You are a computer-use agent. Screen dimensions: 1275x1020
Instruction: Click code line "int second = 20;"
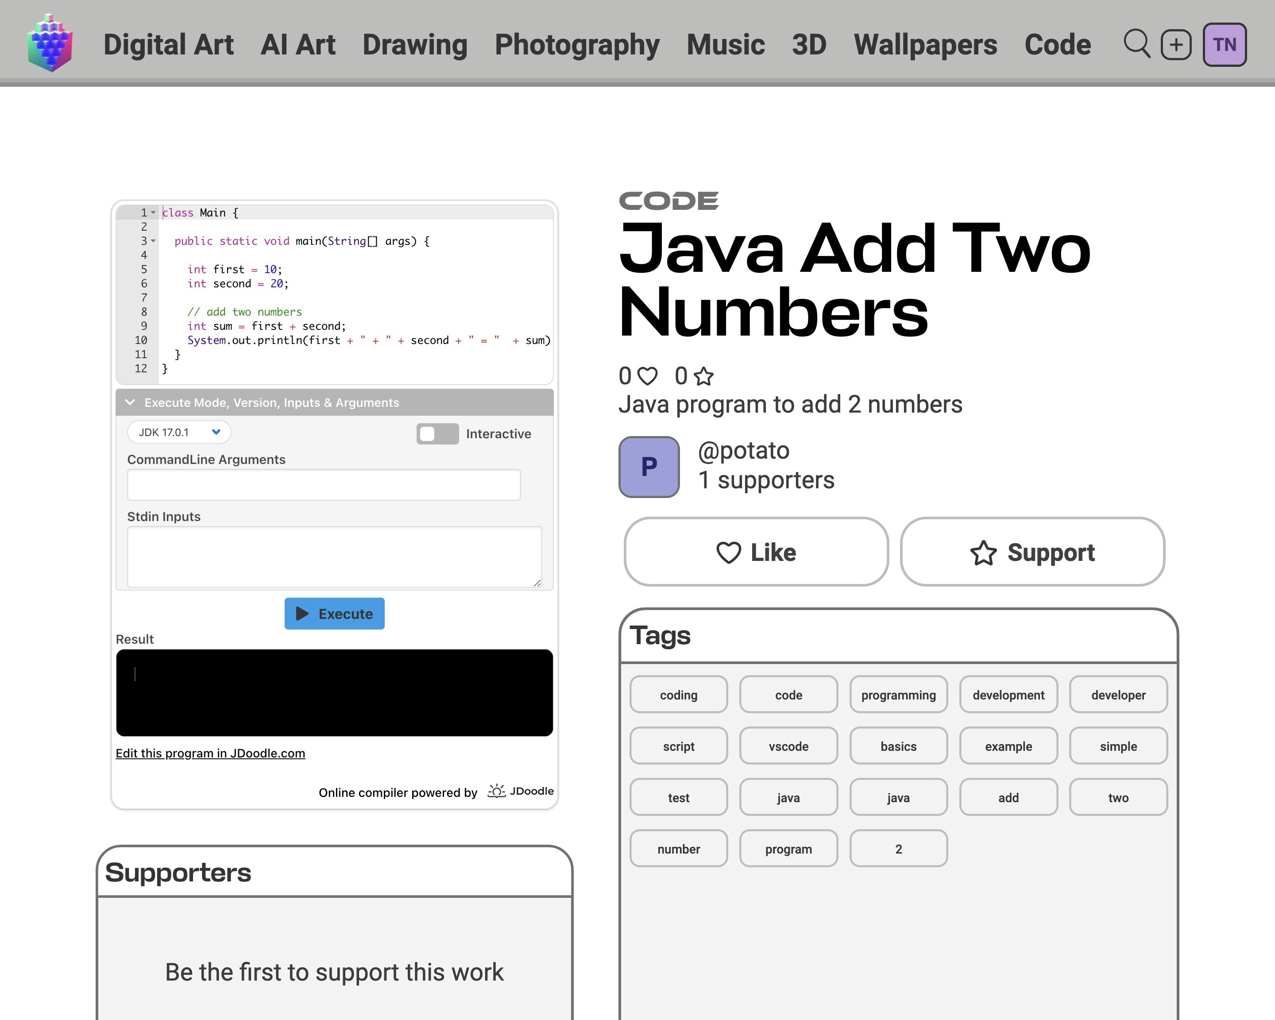pyautogui.click(x=238, y=283)
